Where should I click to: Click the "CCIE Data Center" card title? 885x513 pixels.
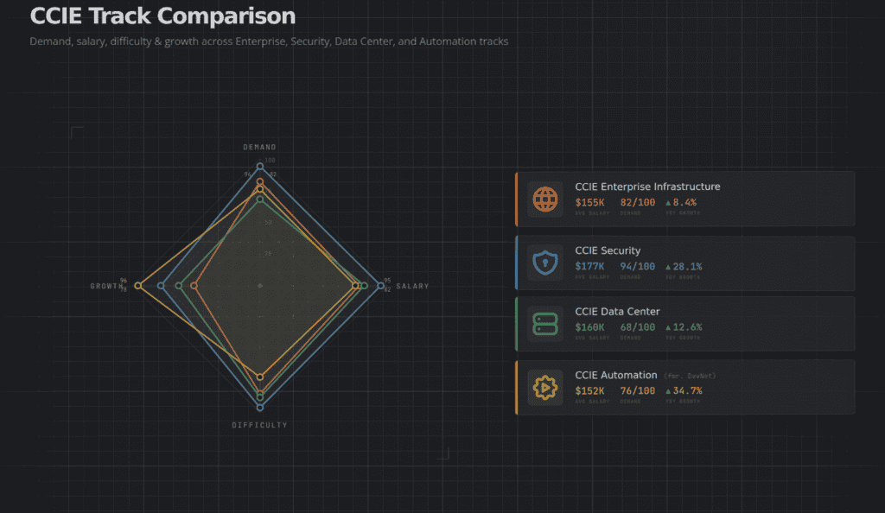[617, 311]
